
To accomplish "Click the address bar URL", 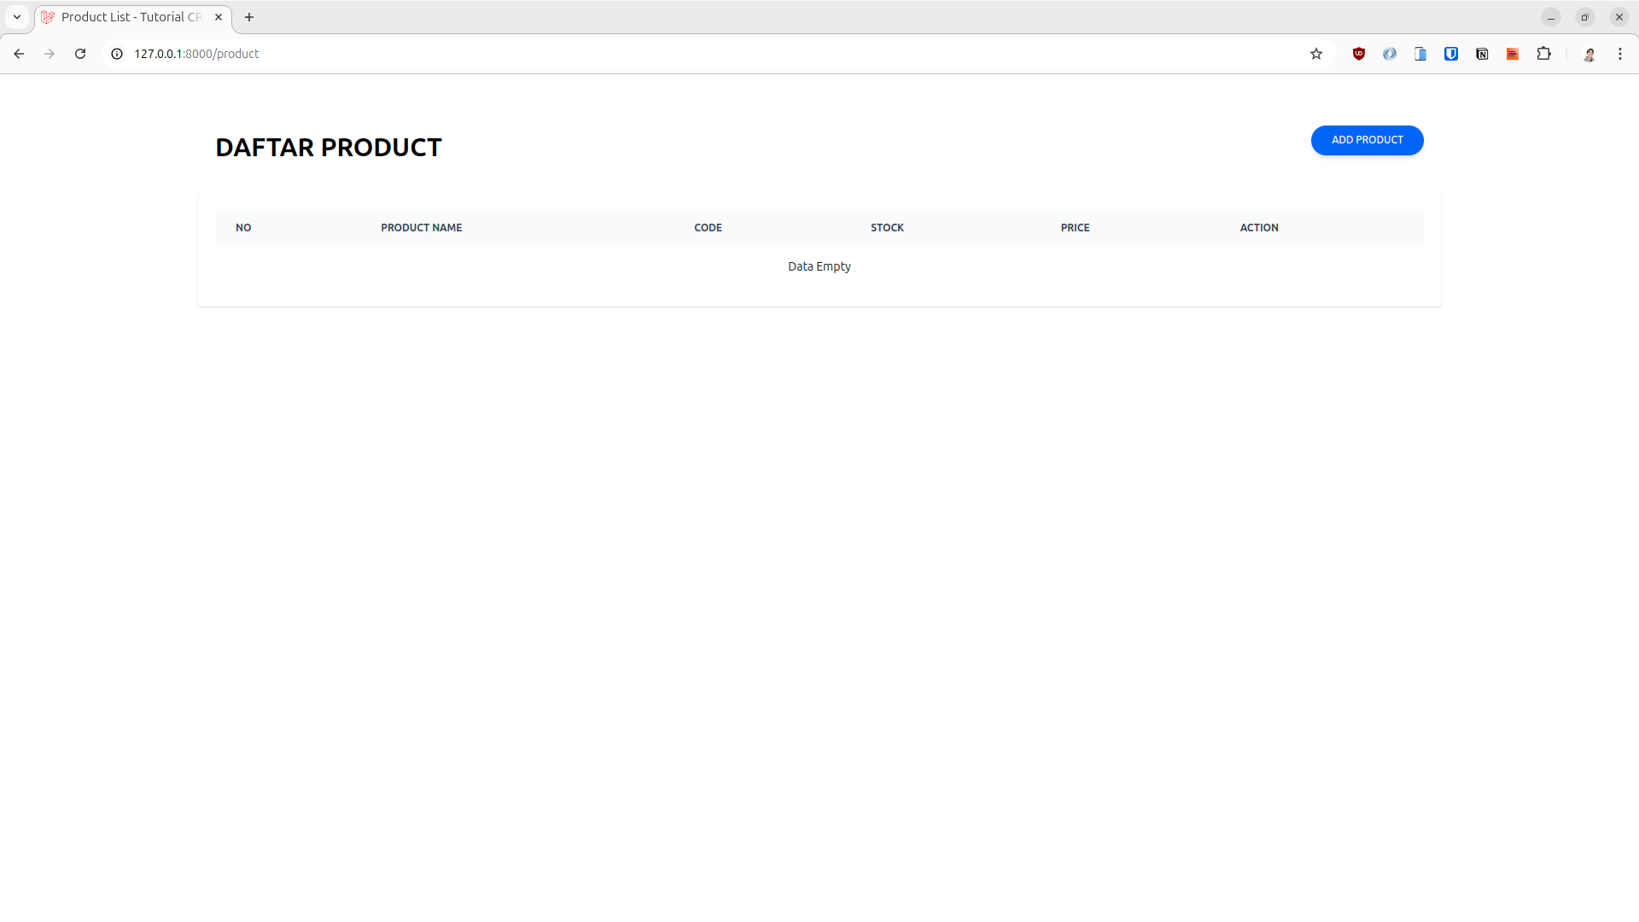I will [195, 53].
